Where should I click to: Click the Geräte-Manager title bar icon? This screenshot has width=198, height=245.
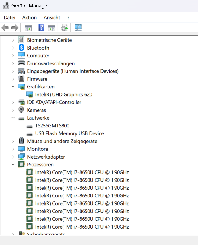[6, 6]
